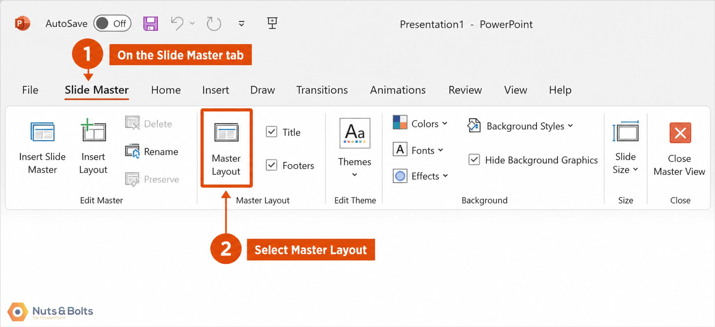Click the Master Layout icon

point(226,132)
